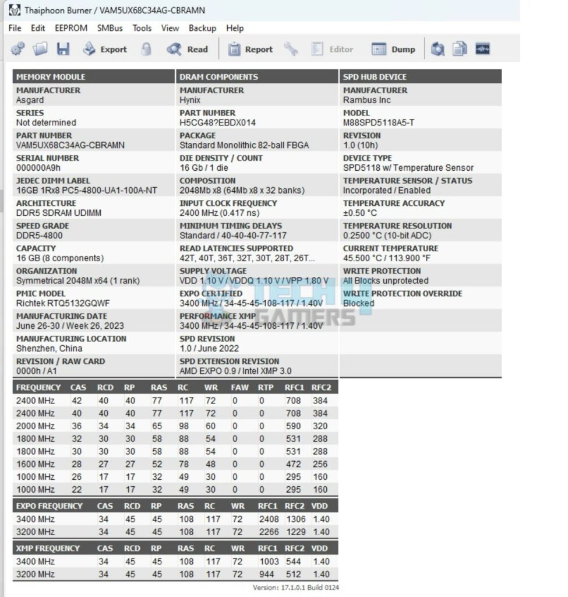The height and width of the screenshot is (597, 568).
Task: Click Standard Monolithic 82-ball FBGA text
Action: click(244, 145)
